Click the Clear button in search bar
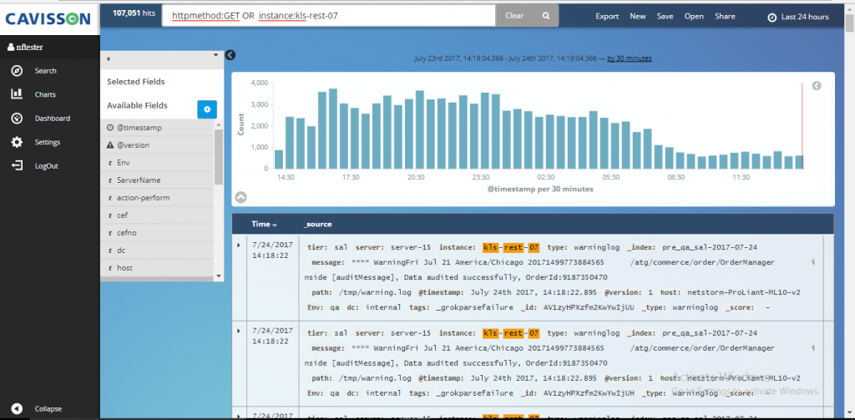Image resolution: width=855 pixels, height=420 pixels. [514, 16]
